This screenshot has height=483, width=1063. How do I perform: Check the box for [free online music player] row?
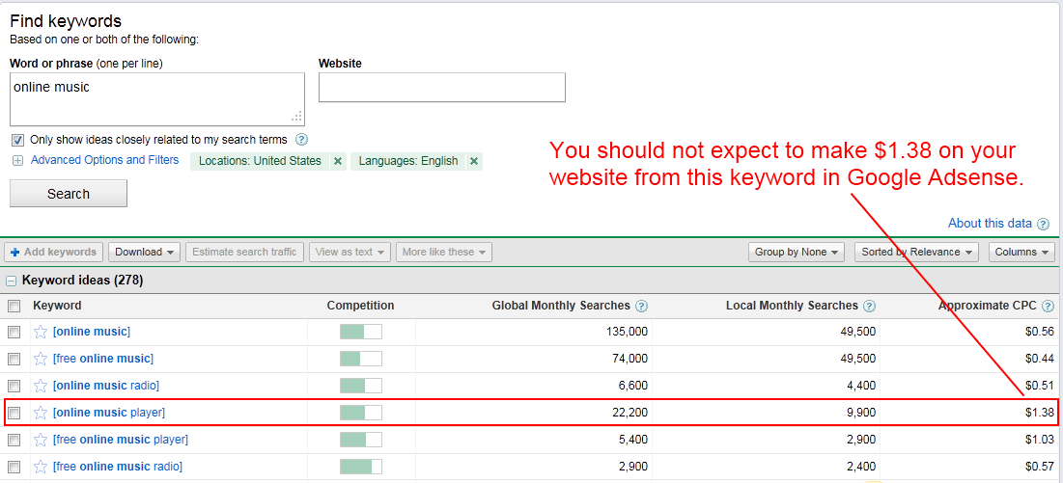coord(14,440)
